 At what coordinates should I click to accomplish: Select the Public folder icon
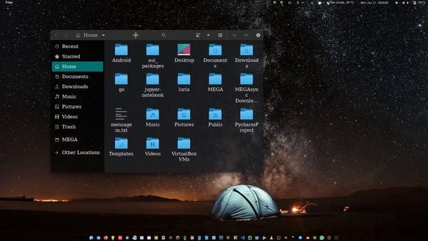click(x=215, y=114)
